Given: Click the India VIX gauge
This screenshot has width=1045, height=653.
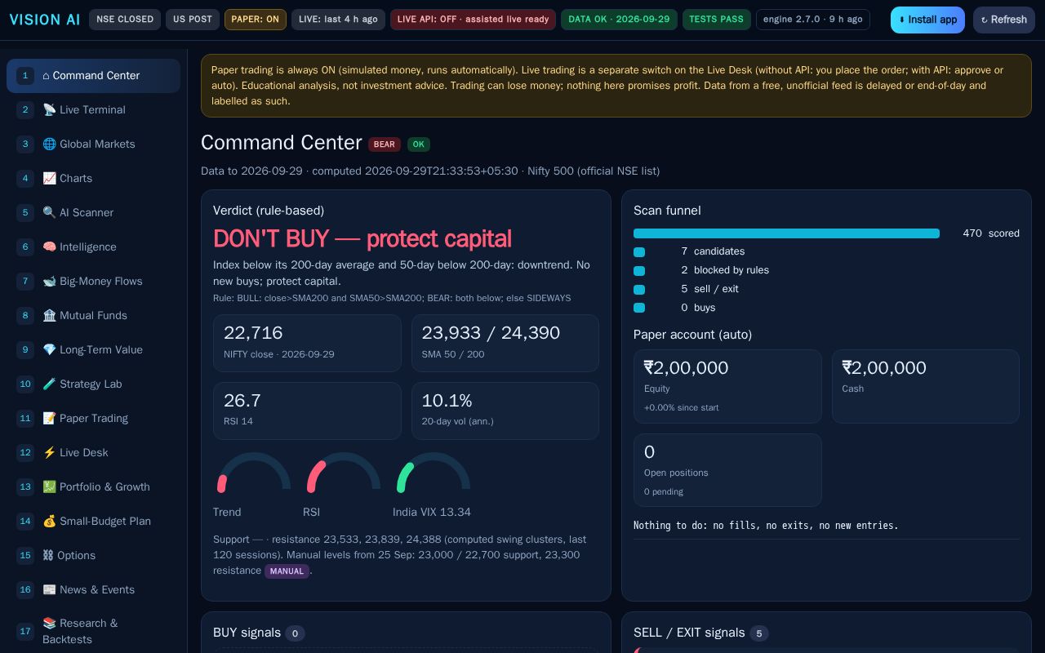Looking at the screenshot, I should (433, 473).
